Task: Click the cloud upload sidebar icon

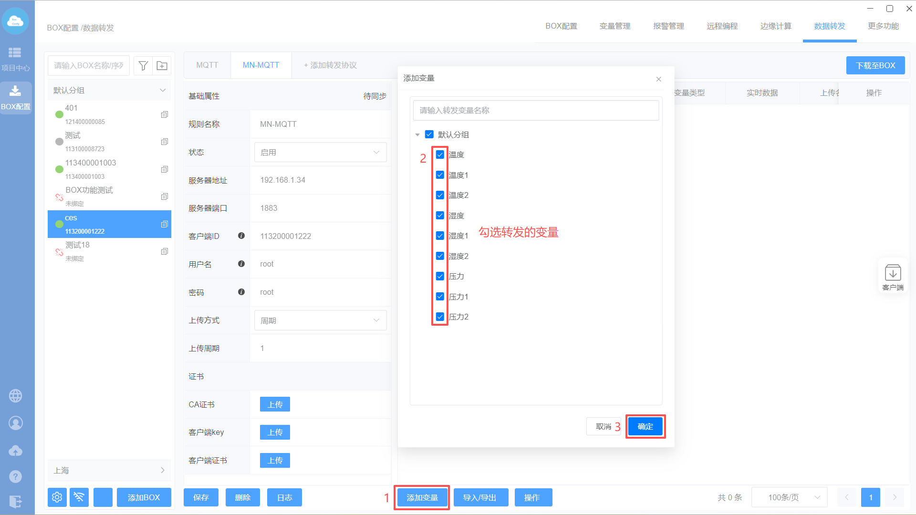Action: 15,450
